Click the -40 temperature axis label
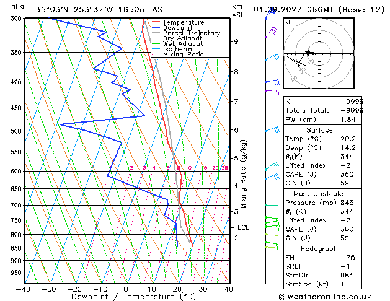The image size is (390, 301). tap(23, 289)
